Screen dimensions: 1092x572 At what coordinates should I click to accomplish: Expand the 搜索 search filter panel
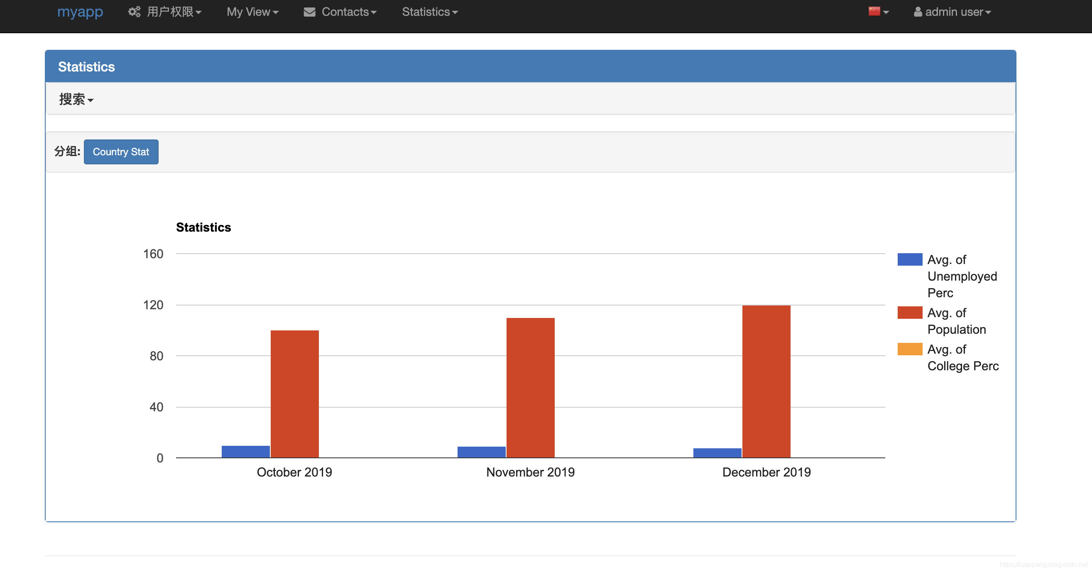pyautogui.click(x=76, y=99)
